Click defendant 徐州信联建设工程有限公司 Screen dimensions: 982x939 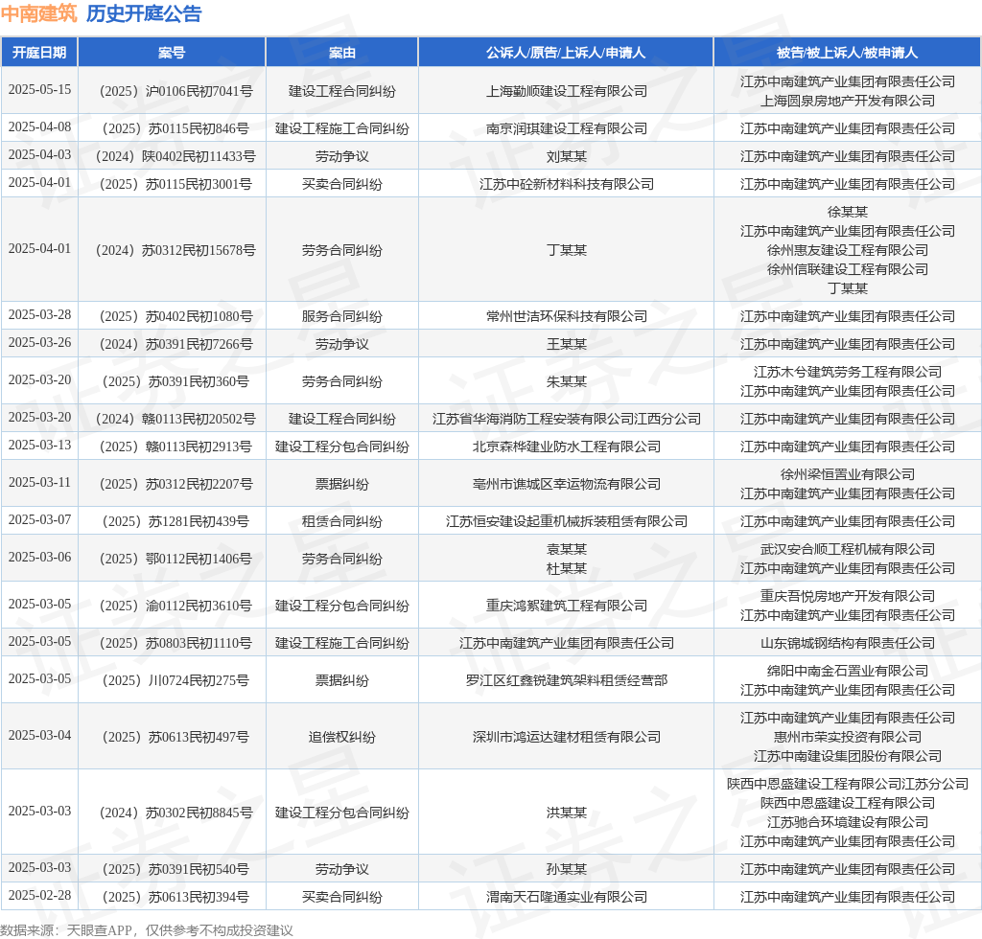click(848, 269)
